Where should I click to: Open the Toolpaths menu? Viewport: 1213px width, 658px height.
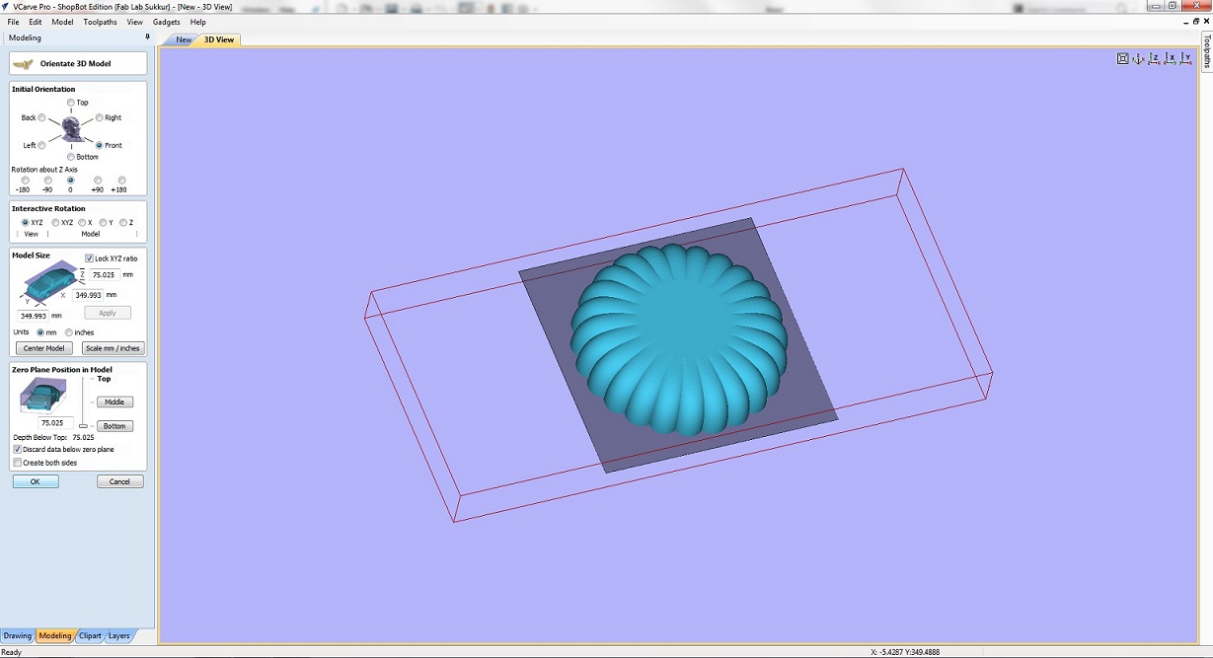(100, 22)
